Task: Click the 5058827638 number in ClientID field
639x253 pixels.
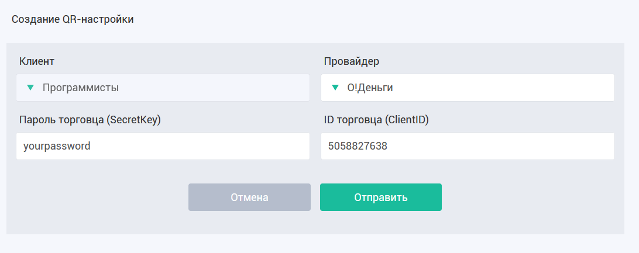Action: pyautogui.click(x=358, y=146)
